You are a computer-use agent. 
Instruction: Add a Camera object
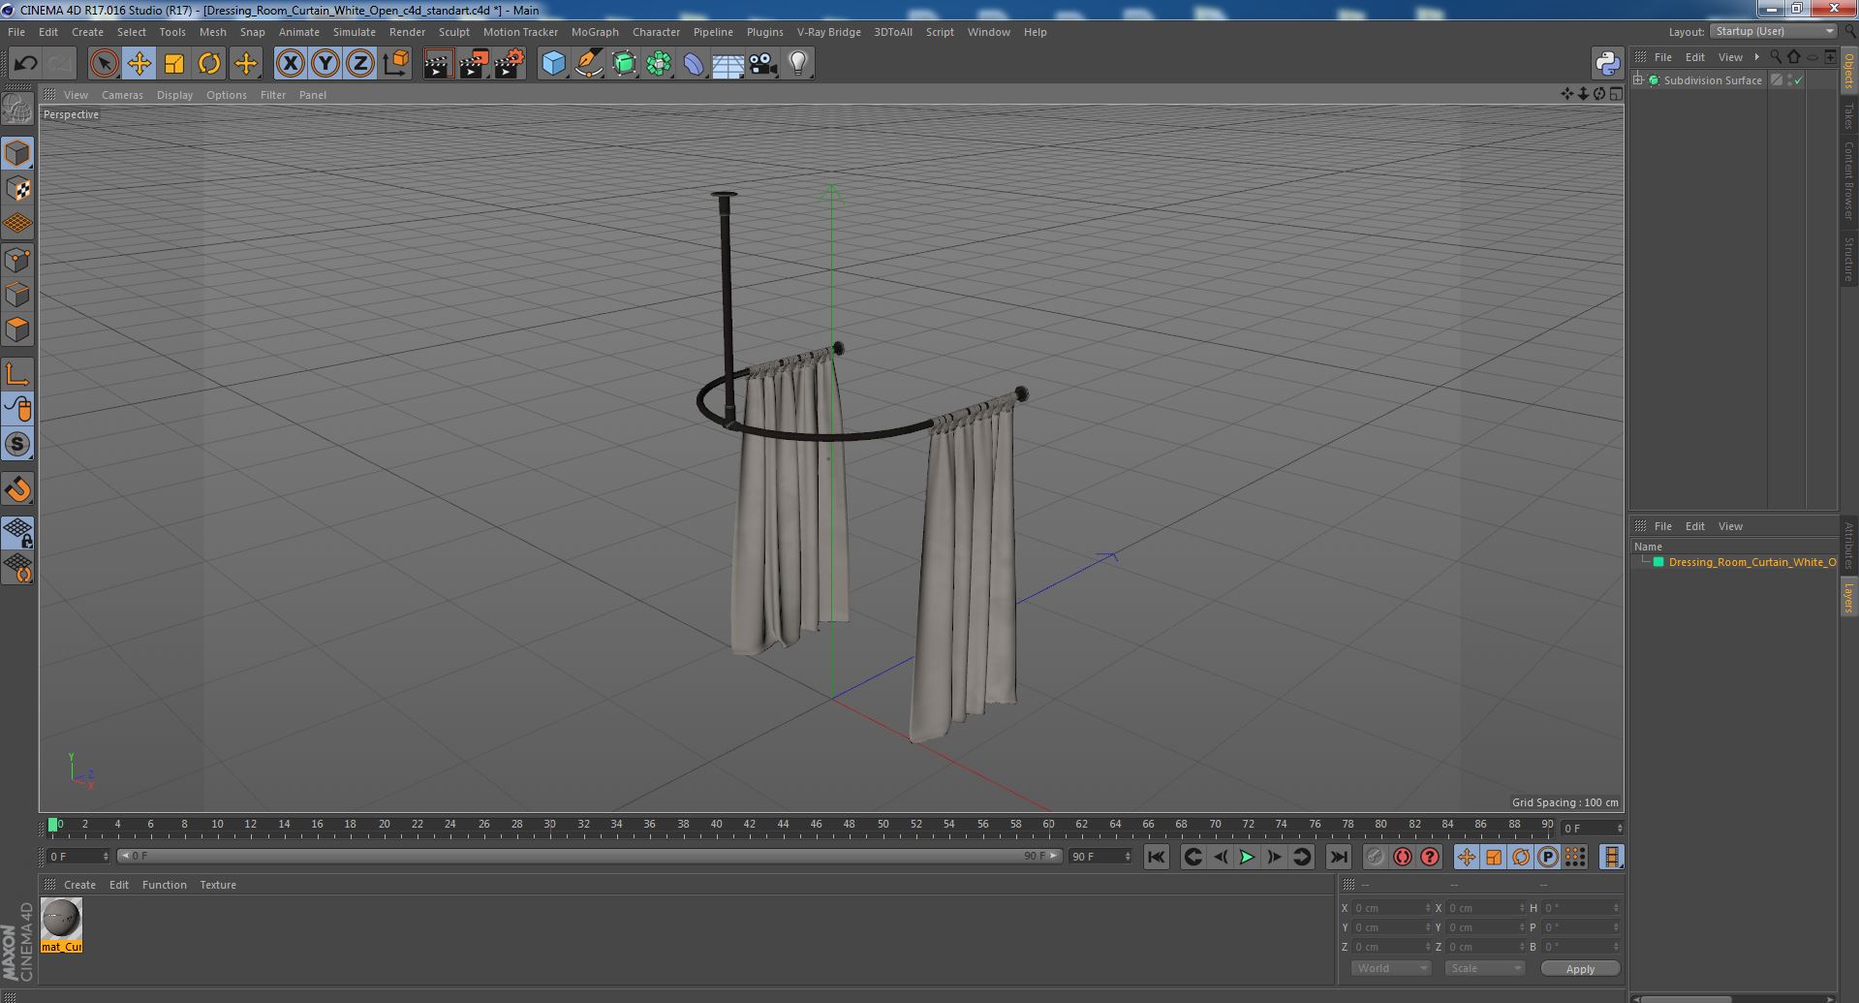(762, 64)
